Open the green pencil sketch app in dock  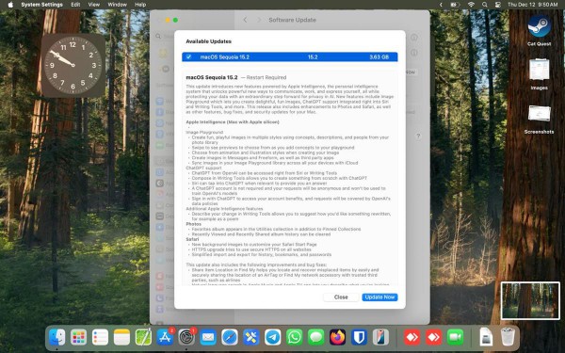tap(143, 338)
